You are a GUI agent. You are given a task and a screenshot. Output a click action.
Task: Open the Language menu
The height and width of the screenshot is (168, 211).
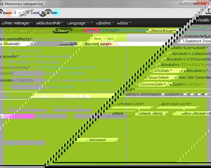point(80,23)
